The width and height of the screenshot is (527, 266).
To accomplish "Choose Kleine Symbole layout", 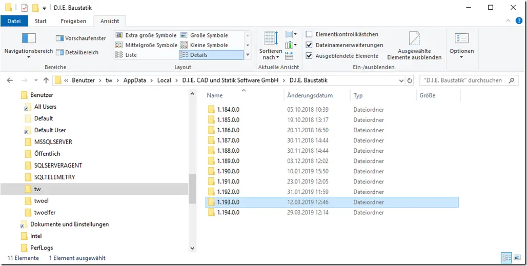I will [205, 45].
